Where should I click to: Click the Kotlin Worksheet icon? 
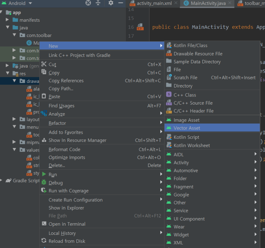pyautogui.click(x=169, y=145)
